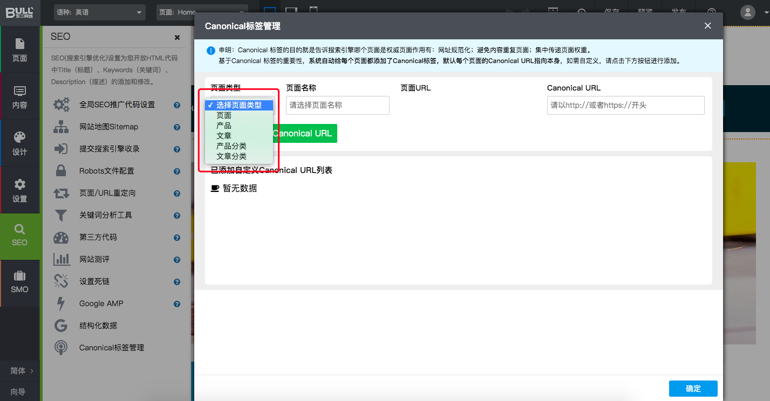Click the Canonical URL input field
Viewport: 770px width, 401px height.
(x=625, y=105)
